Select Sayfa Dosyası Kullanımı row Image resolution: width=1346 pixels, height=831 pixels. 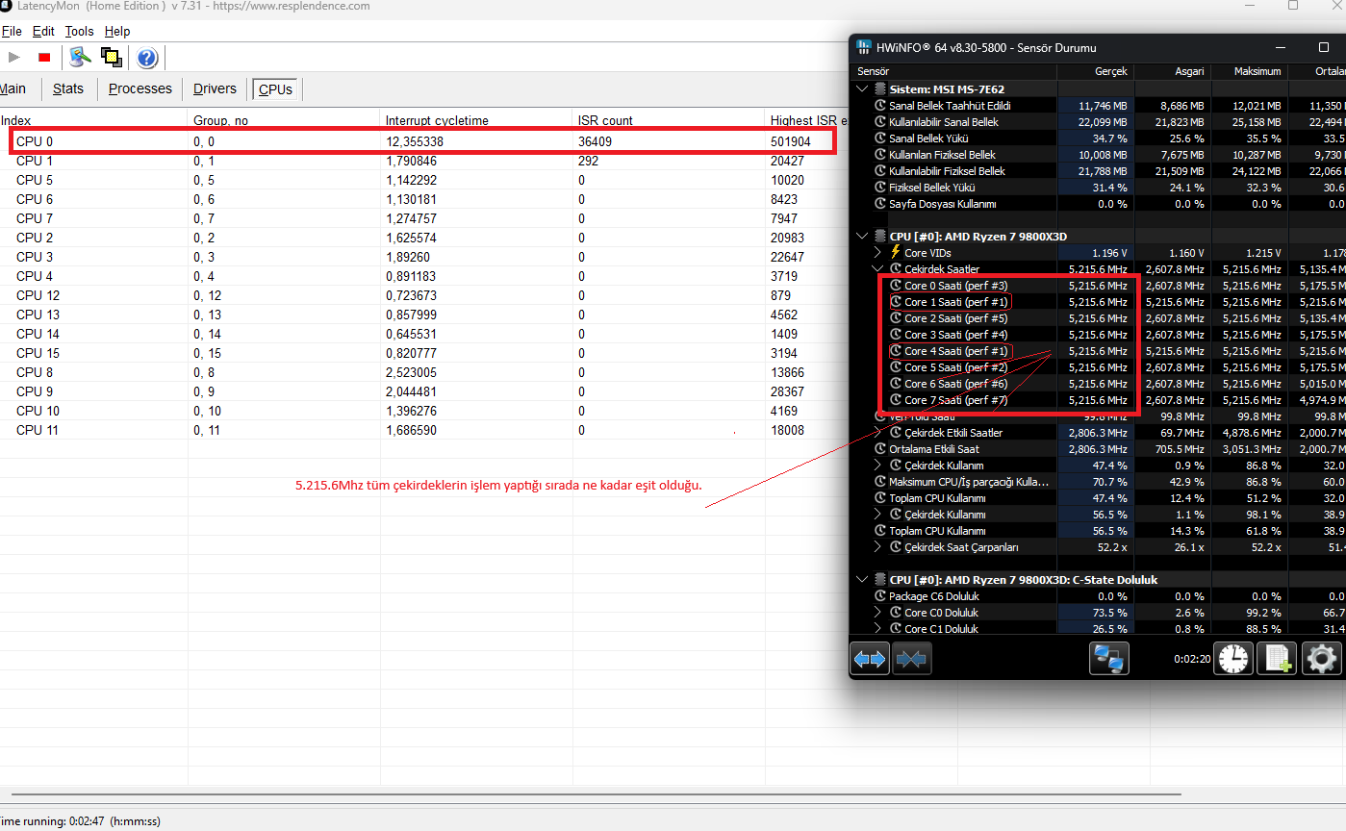(x=1099, y=204)
